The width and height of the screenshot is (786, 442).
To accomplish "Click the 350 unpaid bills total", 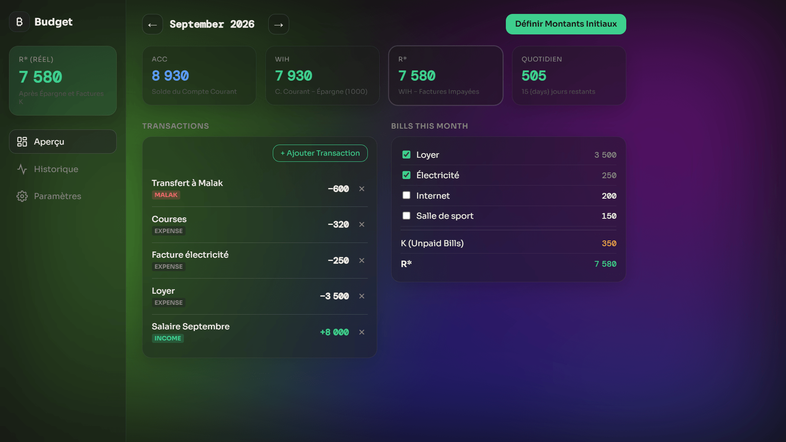I will coord(609,243).
